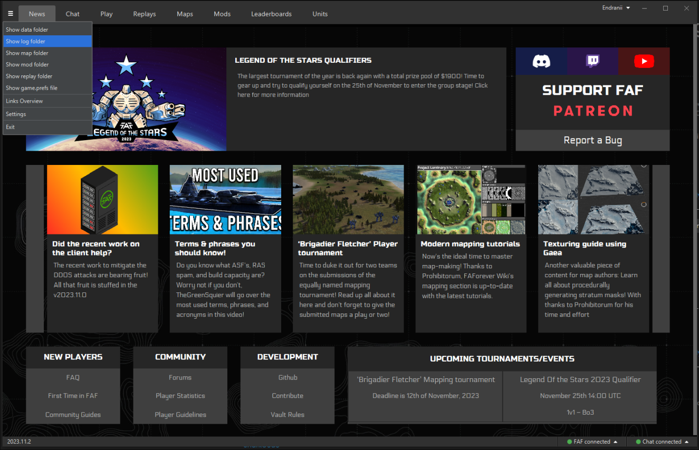Click the Legend of the Stars Qualifiers headline

[x=303, y=61]
